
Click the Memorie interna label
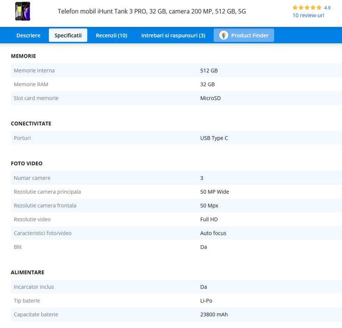pyautogui.click(x=34, y=70)
